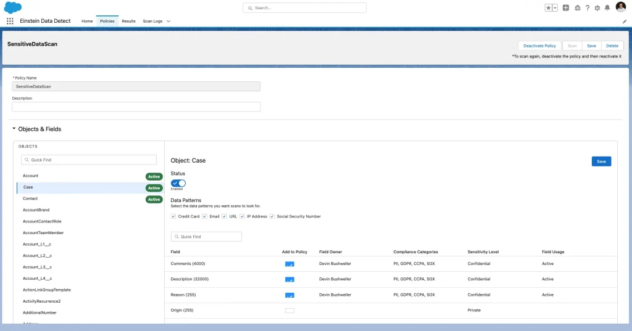Click the Objects Quick Find box
Image resolution: width=632 pixels, height=331 pixels.
coord(89,160)
